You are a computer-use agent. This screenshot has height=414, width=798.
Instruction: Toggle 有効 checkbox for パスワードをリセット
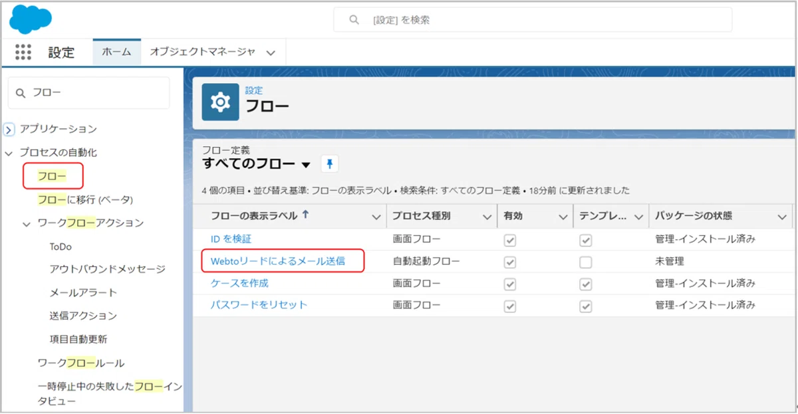(510, 306)
